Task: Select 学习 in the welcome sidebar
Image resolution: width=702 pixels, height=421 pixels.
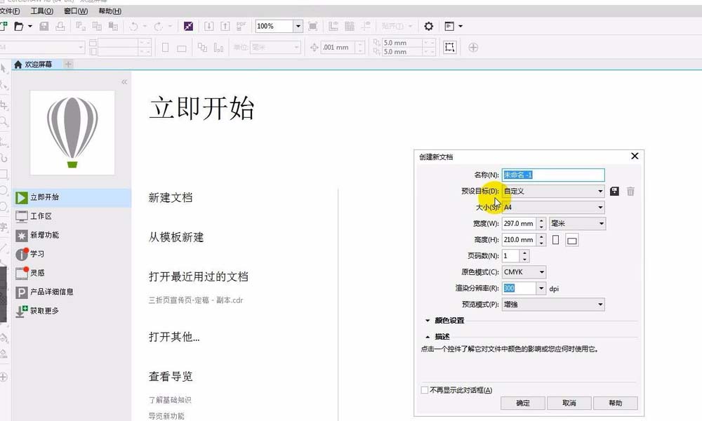Action: coord(72,254)
